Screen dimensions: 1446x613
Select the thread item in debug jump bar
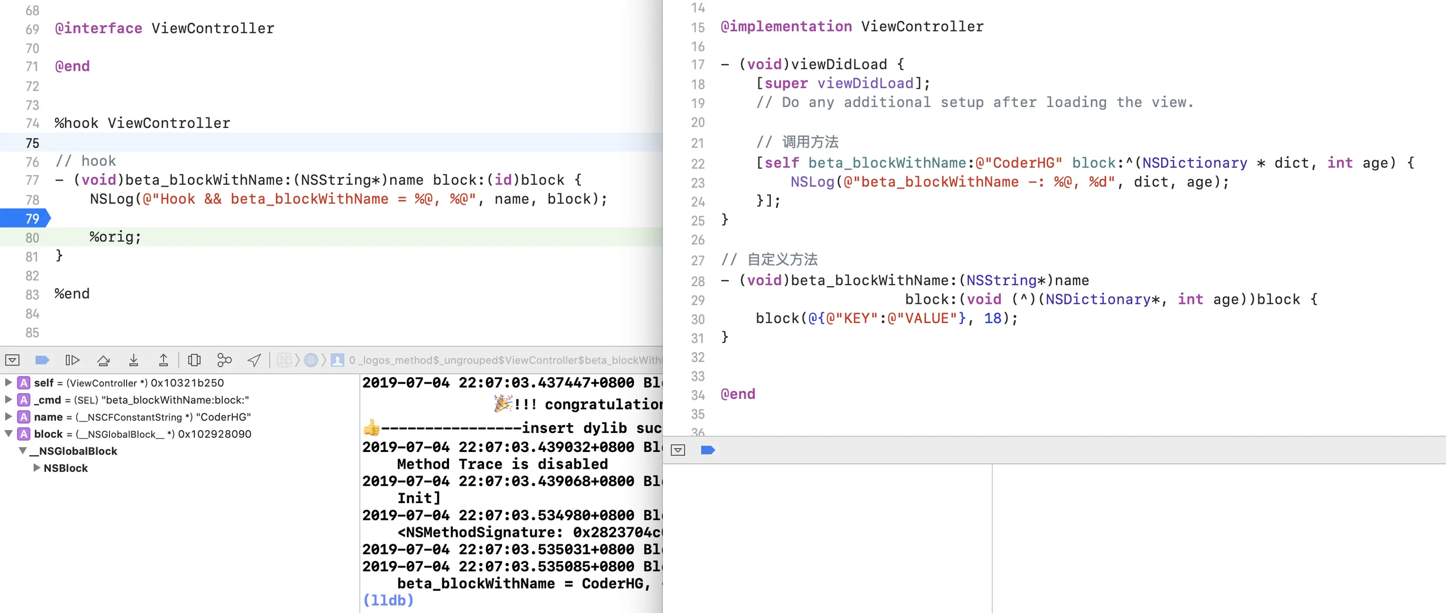coord(311,360)
